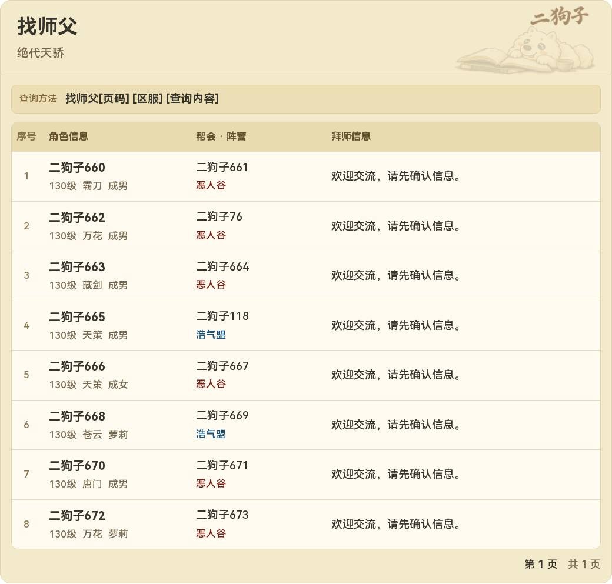The image size is (612, 584).
Task: Select character name 二狗子672
Action: pyautogui.click(x=77, y=516)
